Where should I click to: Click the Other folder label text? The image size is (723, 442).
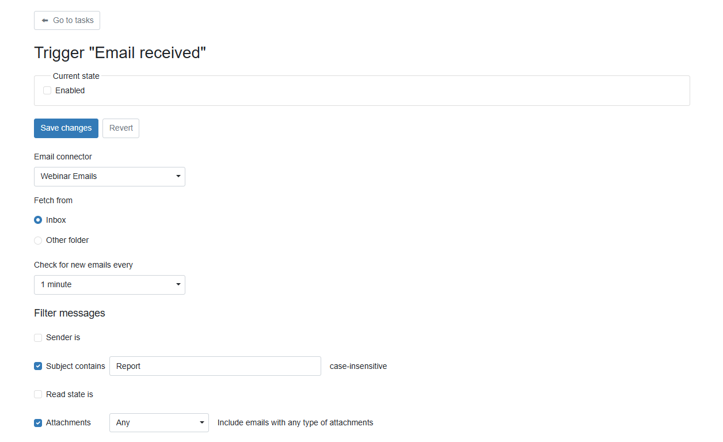(67, 240)
